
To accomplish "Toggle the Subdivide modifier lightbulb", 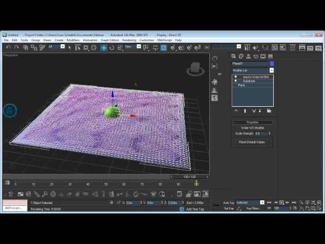I will pyautogui.click(x=235, y=81).
